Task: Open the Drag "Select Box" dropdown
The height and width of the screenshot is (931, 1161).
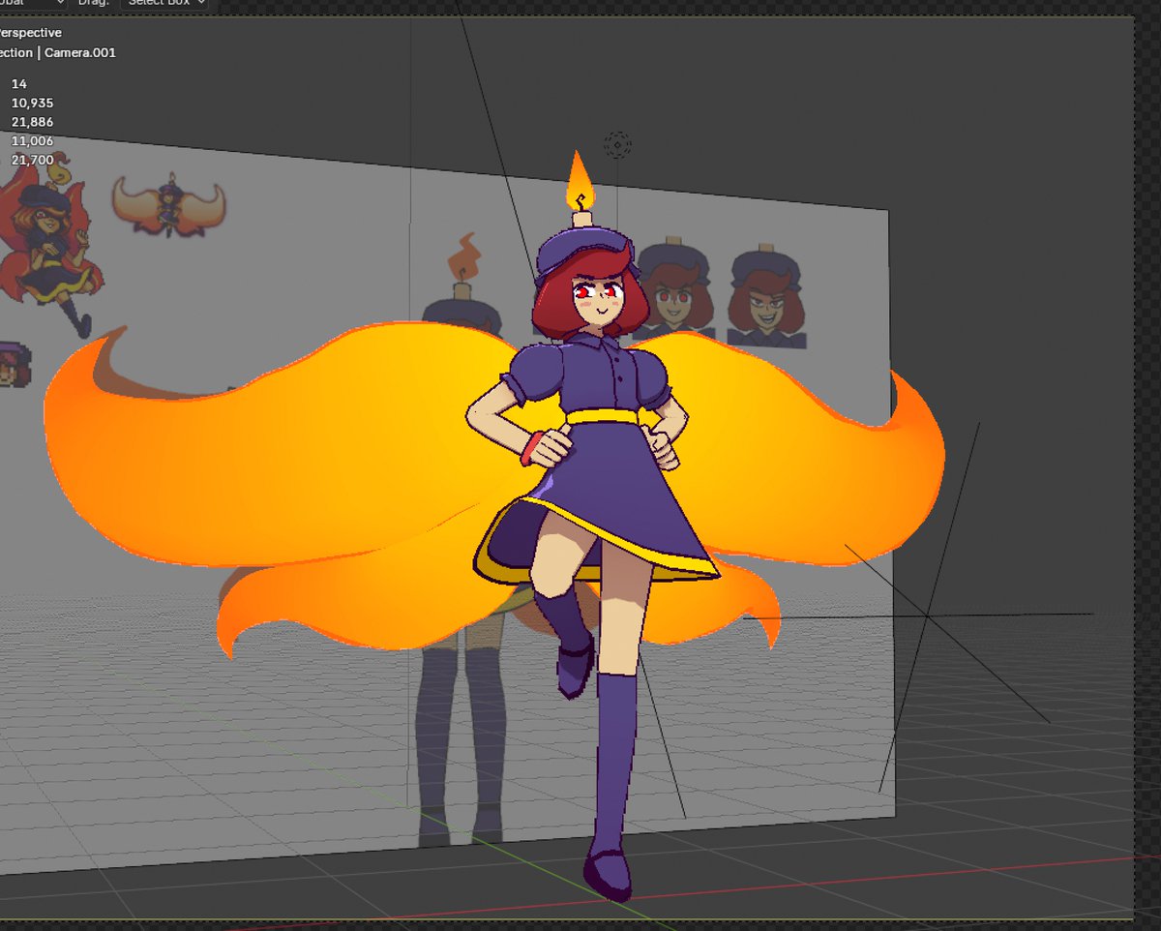Action: pos(164,4)
